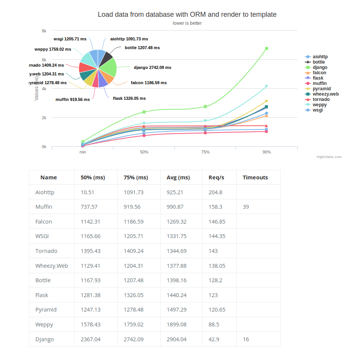360x350 pixels.
Task: Click the muffin legend circle icon
Action: click(307, 83)
